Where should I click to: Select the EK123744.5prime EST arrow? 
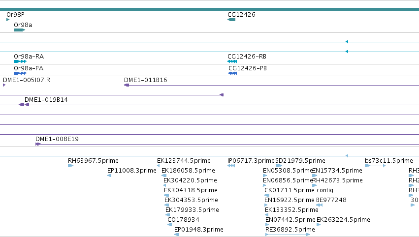(158, 166)
